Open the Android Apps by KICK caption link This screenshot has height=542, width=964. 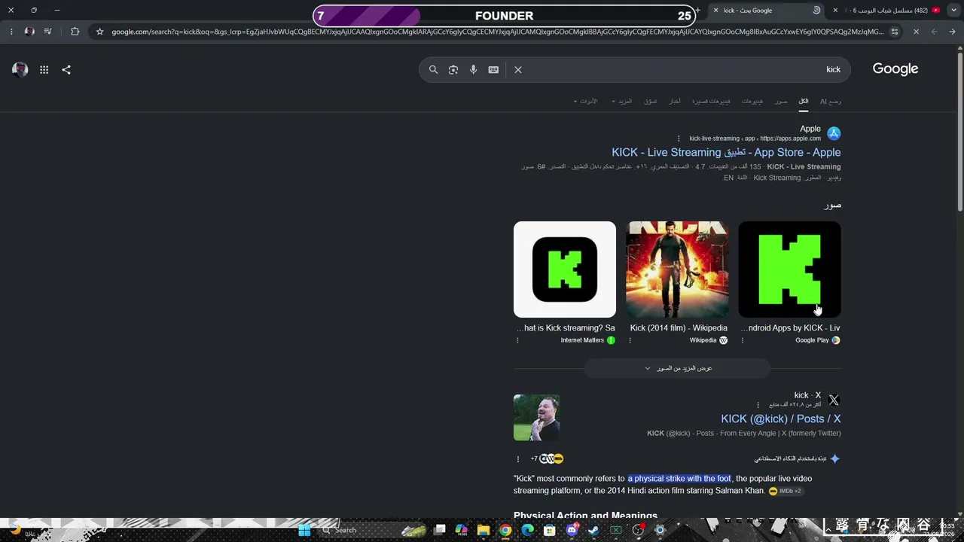[x=790, y=328]
